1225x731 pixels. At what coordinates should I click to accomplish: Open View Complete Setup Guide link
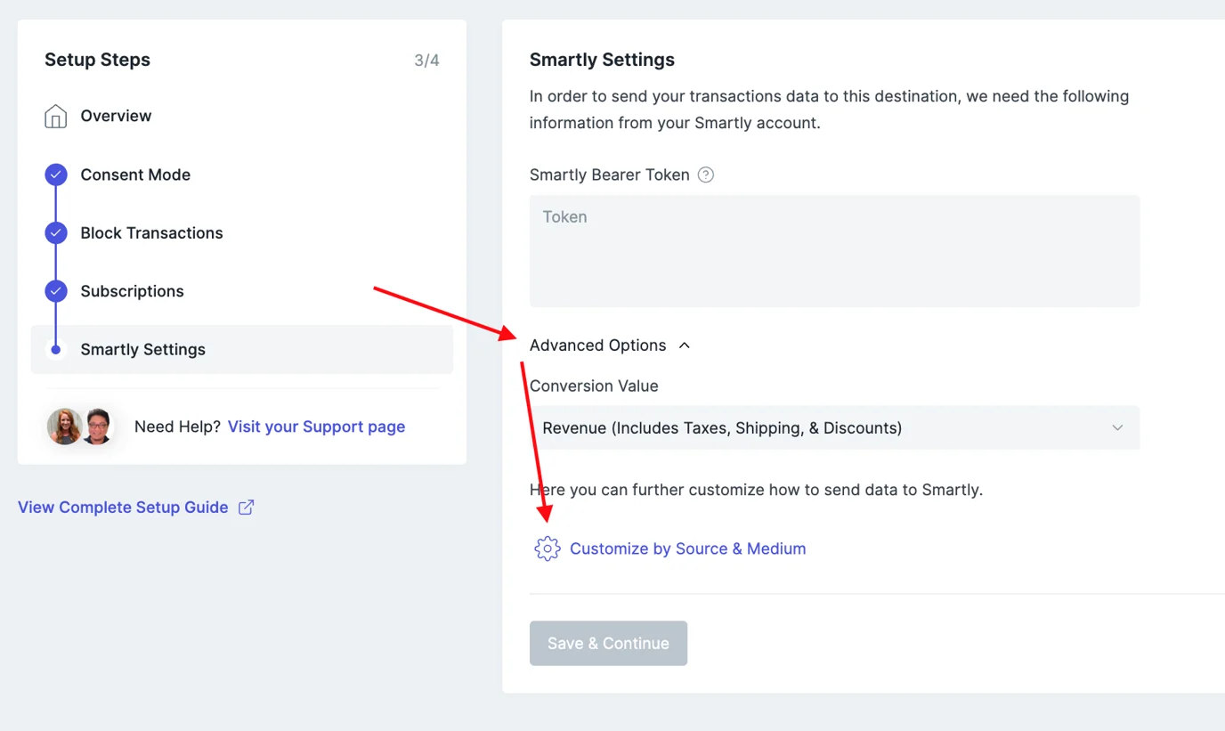coord(123,508)
